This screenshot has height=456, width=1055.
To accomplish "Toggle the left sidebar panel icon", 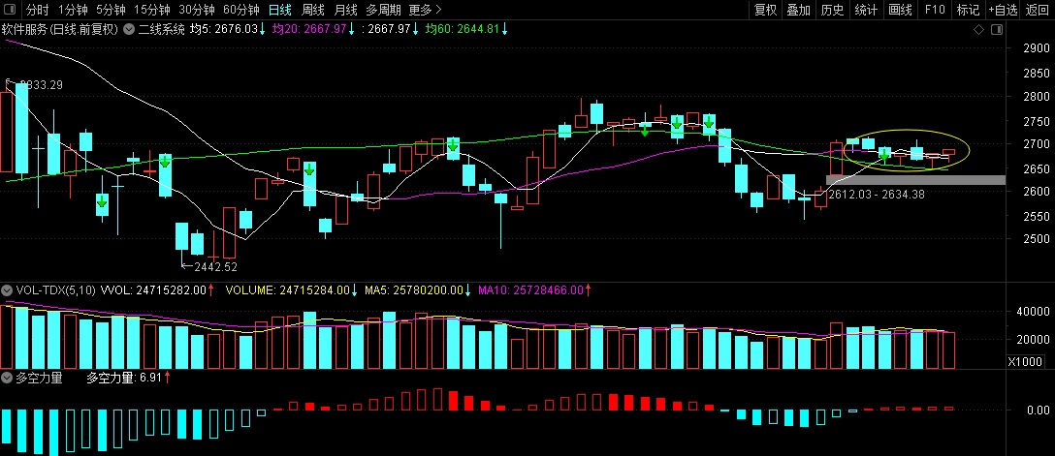I will click(11, 10).
